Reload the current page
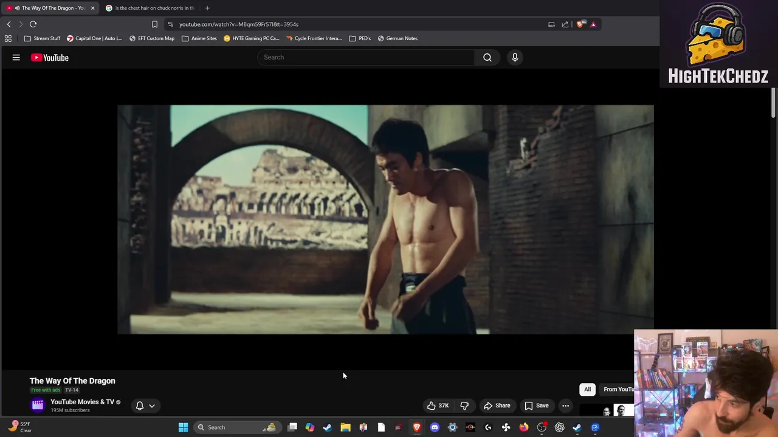 (x=33, y=24)
